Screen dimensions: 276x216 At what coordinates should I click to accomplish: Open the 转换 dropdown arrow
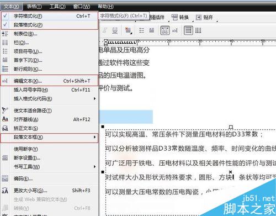coord(193,21)
